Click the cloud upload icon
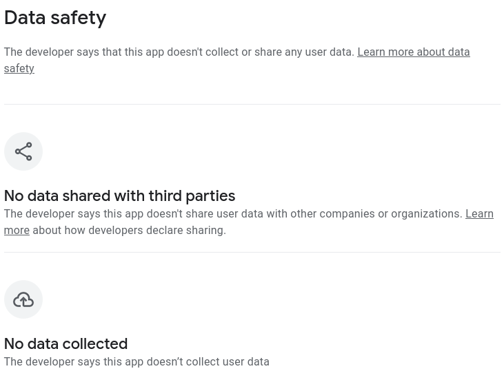Screen dimensions: 504x371 tap(23, 299)
